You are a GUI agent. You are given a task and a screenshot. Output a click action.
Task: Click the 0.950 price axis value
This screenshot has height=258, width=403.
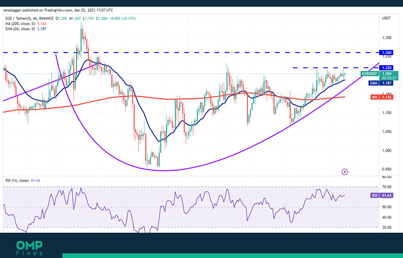click(386, 169)
